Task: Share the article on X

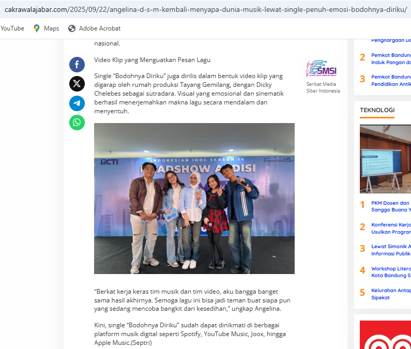Action: 77,84
